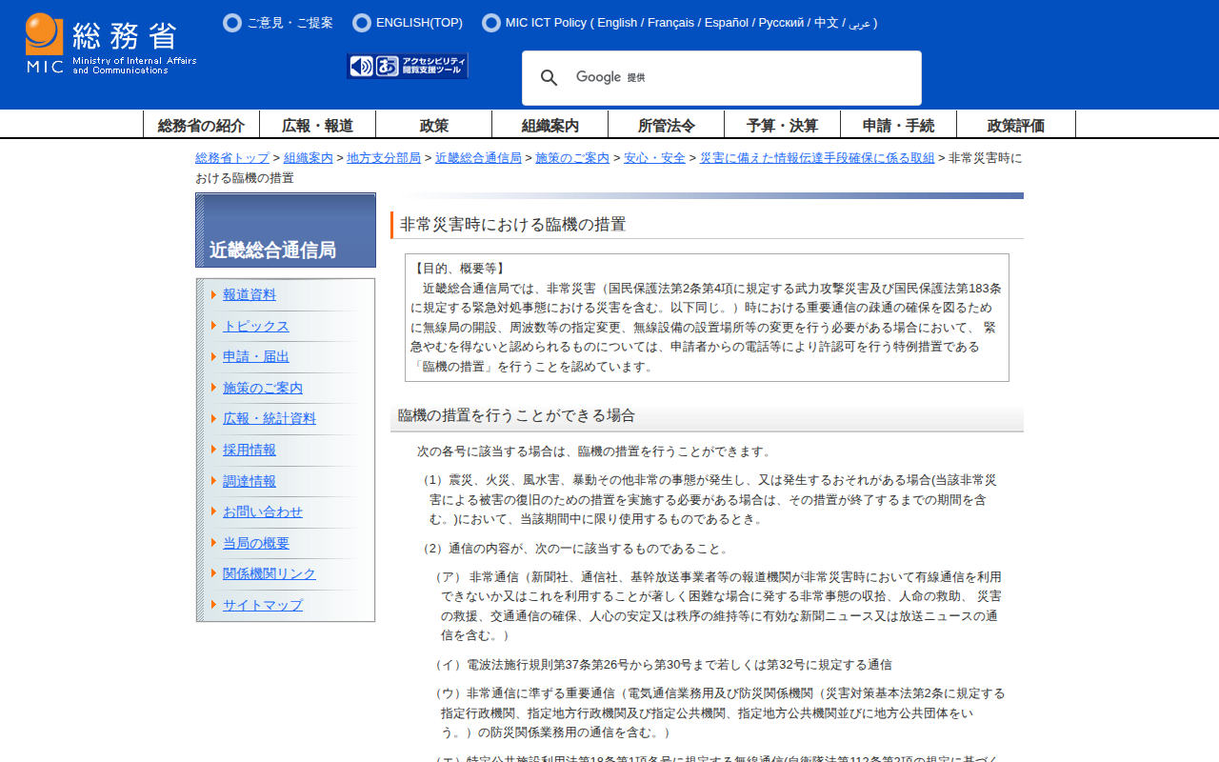Click the 安心・安全 breadcrumb link

(x=654, y=158)
